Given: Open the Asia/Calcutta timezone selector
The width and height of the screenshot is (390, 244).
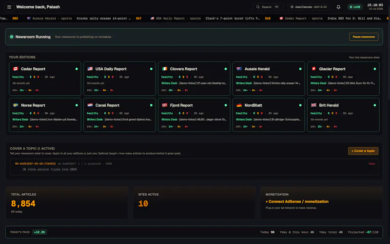Looking at the screenshot, I should pyautogui.click(x=309, y=7).
